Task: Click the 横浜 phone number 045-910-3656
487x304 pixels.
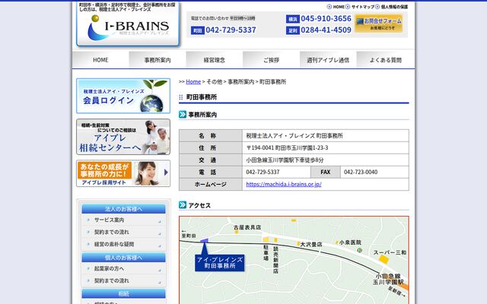Action: click(x=326, y=18)
